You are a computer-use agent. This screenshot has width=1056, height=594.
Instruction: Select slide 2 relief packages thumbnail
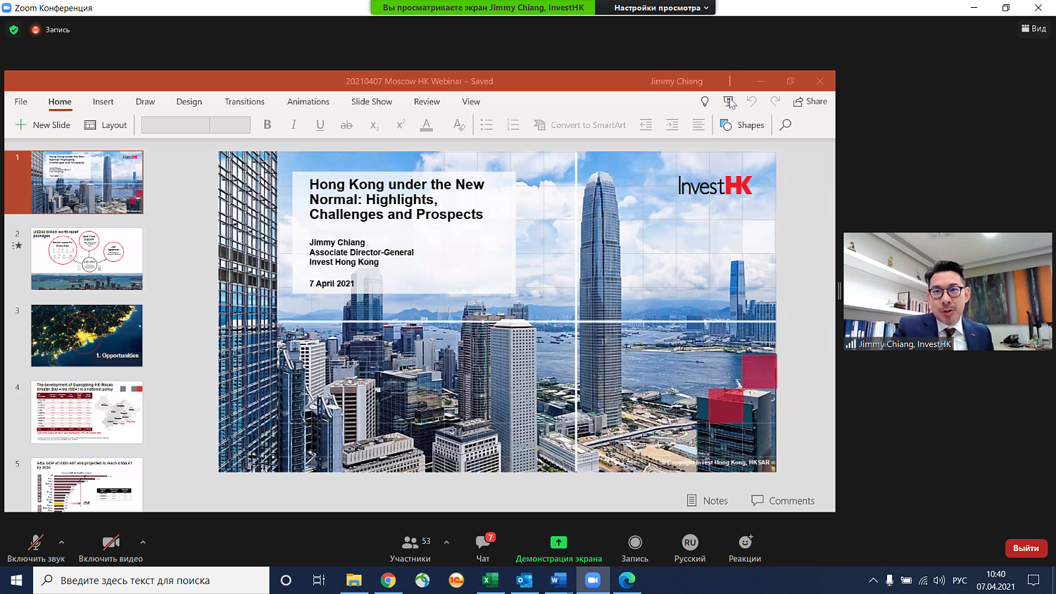click(87, 259)
